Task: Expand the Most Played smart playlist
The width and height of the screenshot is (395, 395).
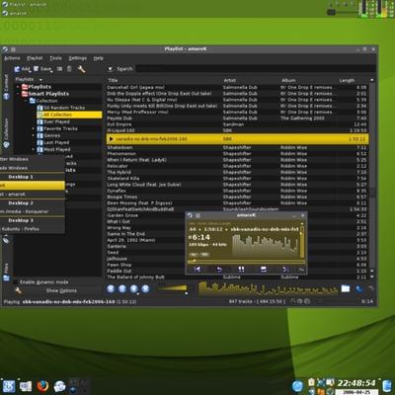Action: pos(33,149)
